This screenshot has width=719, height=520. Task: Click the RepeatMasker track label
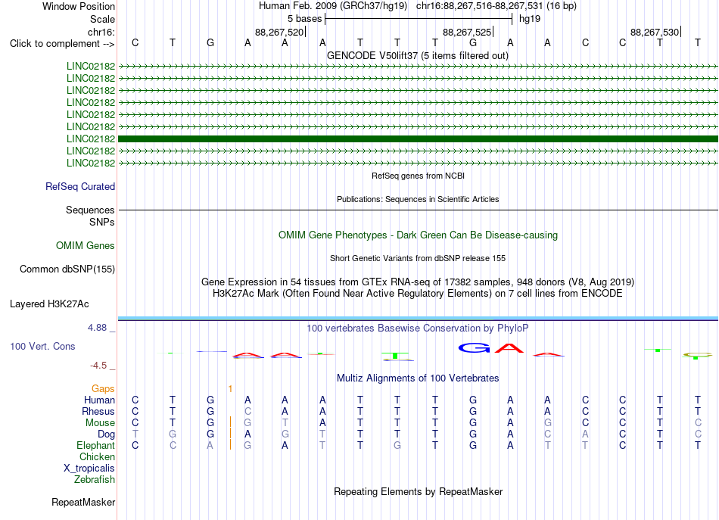(83, 502)
